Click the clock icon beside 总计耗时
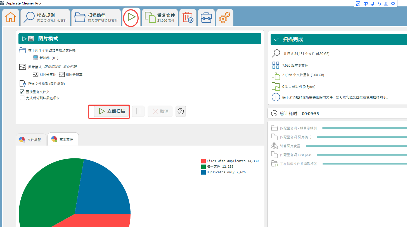Viewport: 407px width, 227px height. pyautogui.click(x=275, y=113)
